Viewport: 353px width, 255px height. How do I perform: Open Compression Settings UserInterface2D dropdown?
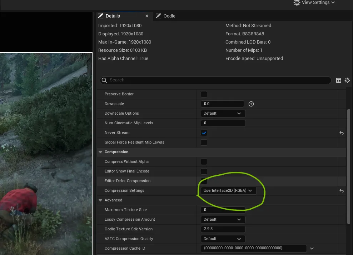coord(228,191)
